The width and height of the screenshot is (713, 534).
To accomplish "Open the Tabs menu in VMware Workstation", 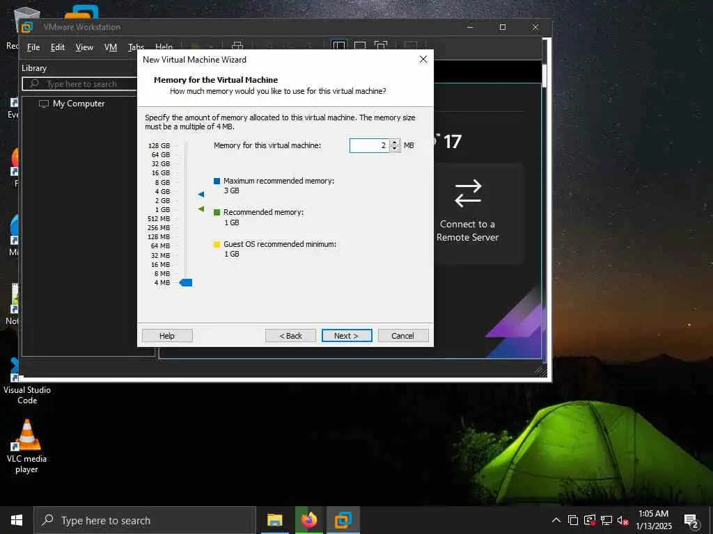I will [136, 47].
